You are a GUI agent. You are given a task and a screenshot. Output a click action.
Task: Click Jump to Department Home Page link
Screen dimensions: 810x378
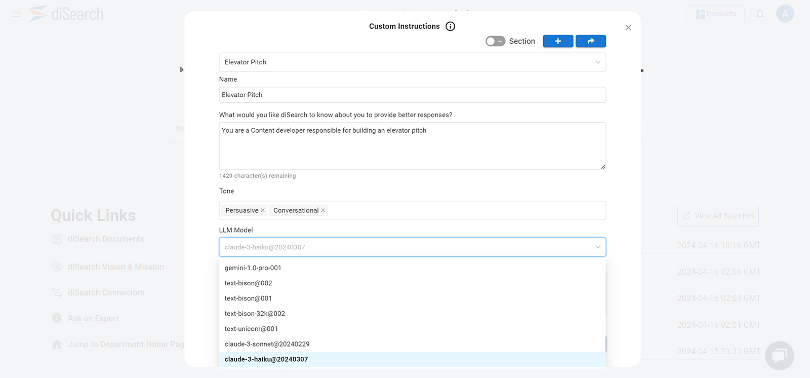126,344
